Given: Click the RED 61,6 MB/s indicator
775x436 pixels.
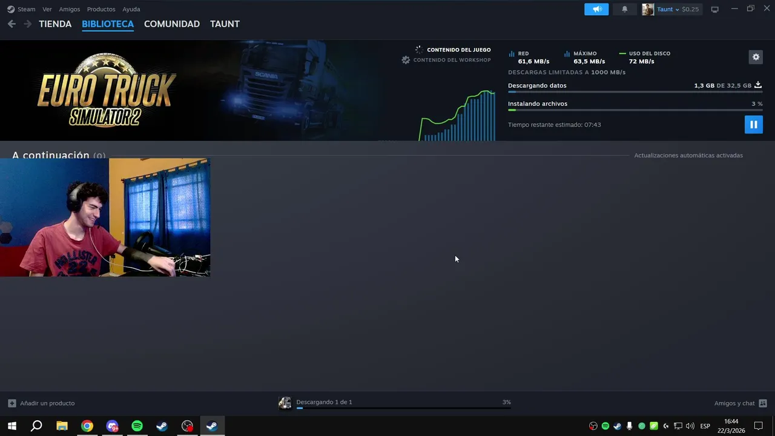Looking at the screenshot, I should tap(529, 58).
